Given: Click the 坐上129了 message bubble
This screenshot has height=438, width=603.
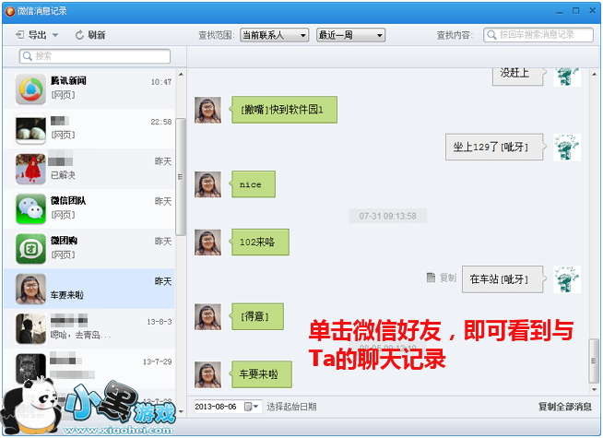Looking at the screenshot, I should pyautogui.click(x=496, y=147).
